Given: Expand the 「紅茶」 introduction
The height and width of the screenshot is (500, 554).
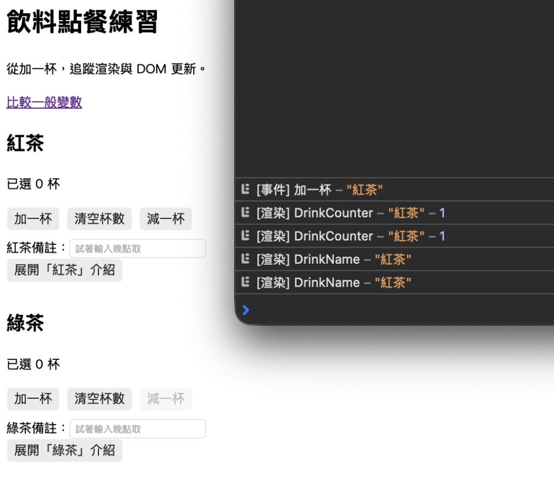Looking at the screenshot, I should point(65,270).
